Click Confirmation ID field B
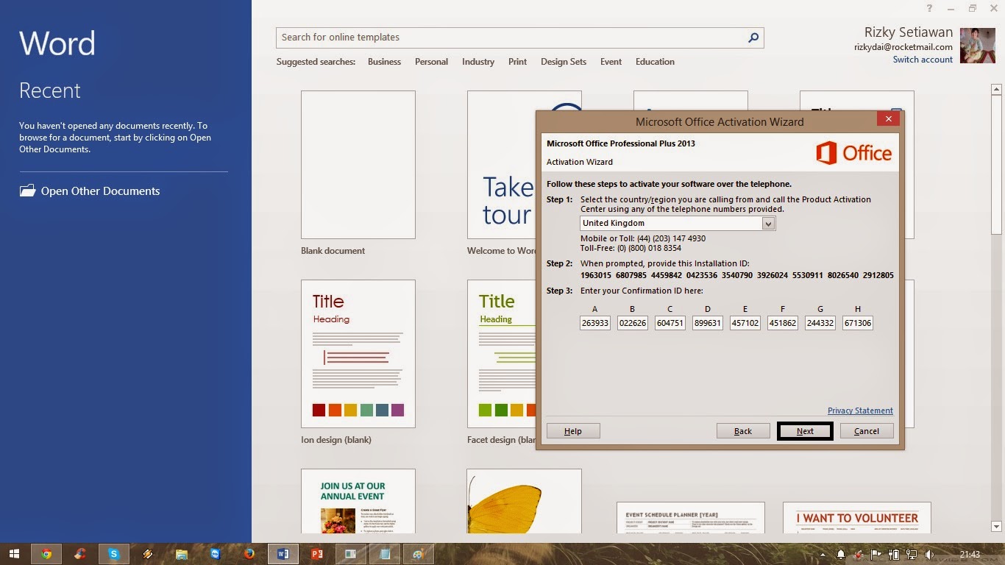This screenshot has width=1005, height=565. [632, 323]
